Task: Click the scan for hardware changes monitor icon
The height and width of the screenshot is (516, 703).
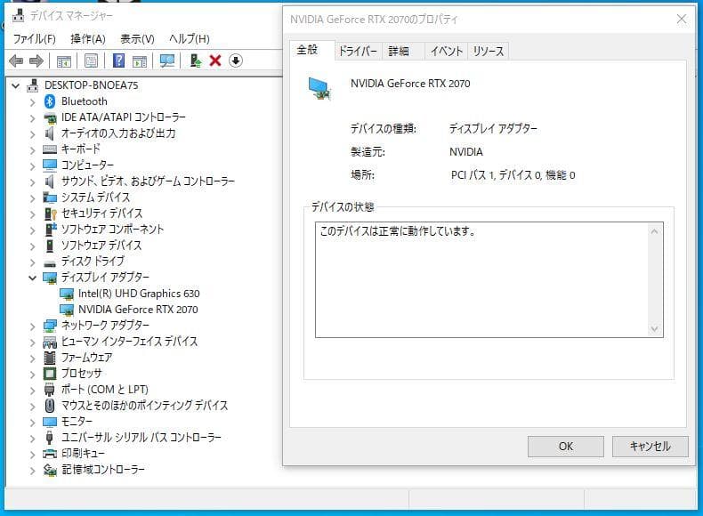Action: (167, 60)
